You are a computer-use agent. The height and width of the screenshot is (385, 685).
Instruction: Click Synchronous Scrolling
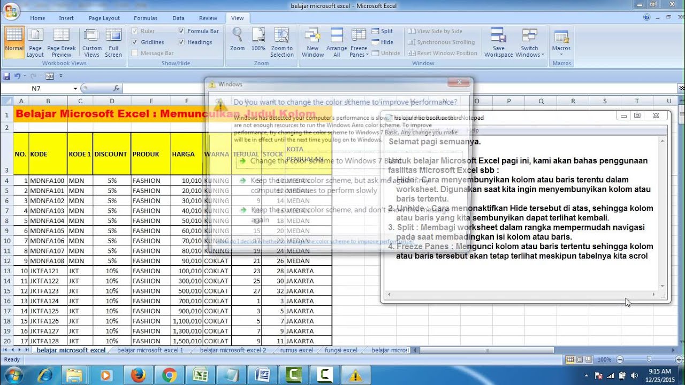pyautogui.click(x=442, y=42)
